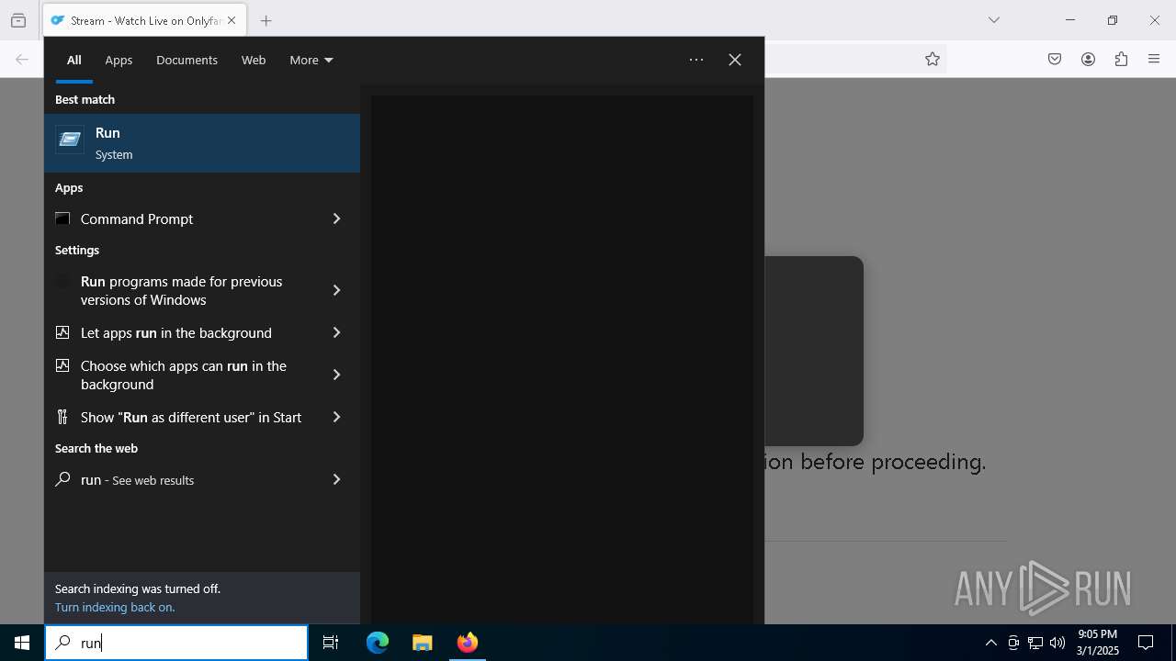Image resolution: width=1176 pixels, height=661 pixels.
Task: Open Firefox extensions icon
Action: (x=1121, y=59)
